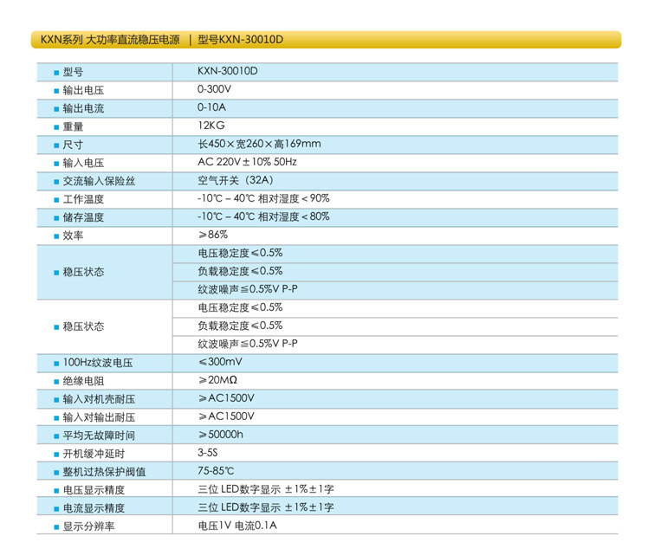Select '型号KXN-30010D' in the yellow header bar
654x555 pixels.
click(241, 40)
